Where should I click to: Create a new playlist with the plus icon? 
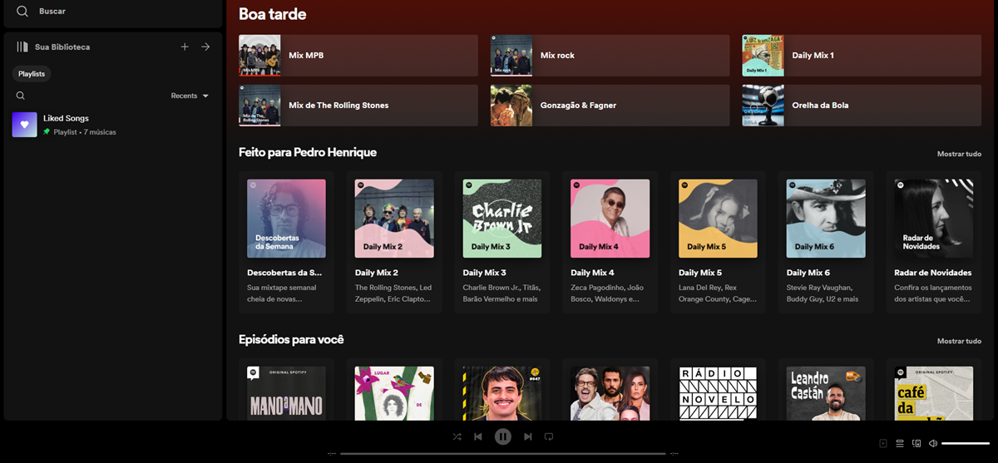point(185,47)
